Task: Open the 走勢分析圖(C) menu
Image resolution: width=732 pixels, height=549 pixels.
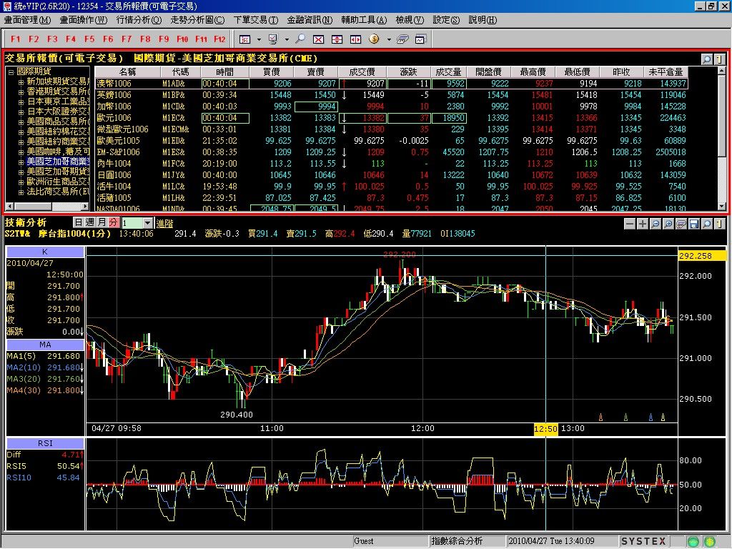Action: (x=197, y=20)
